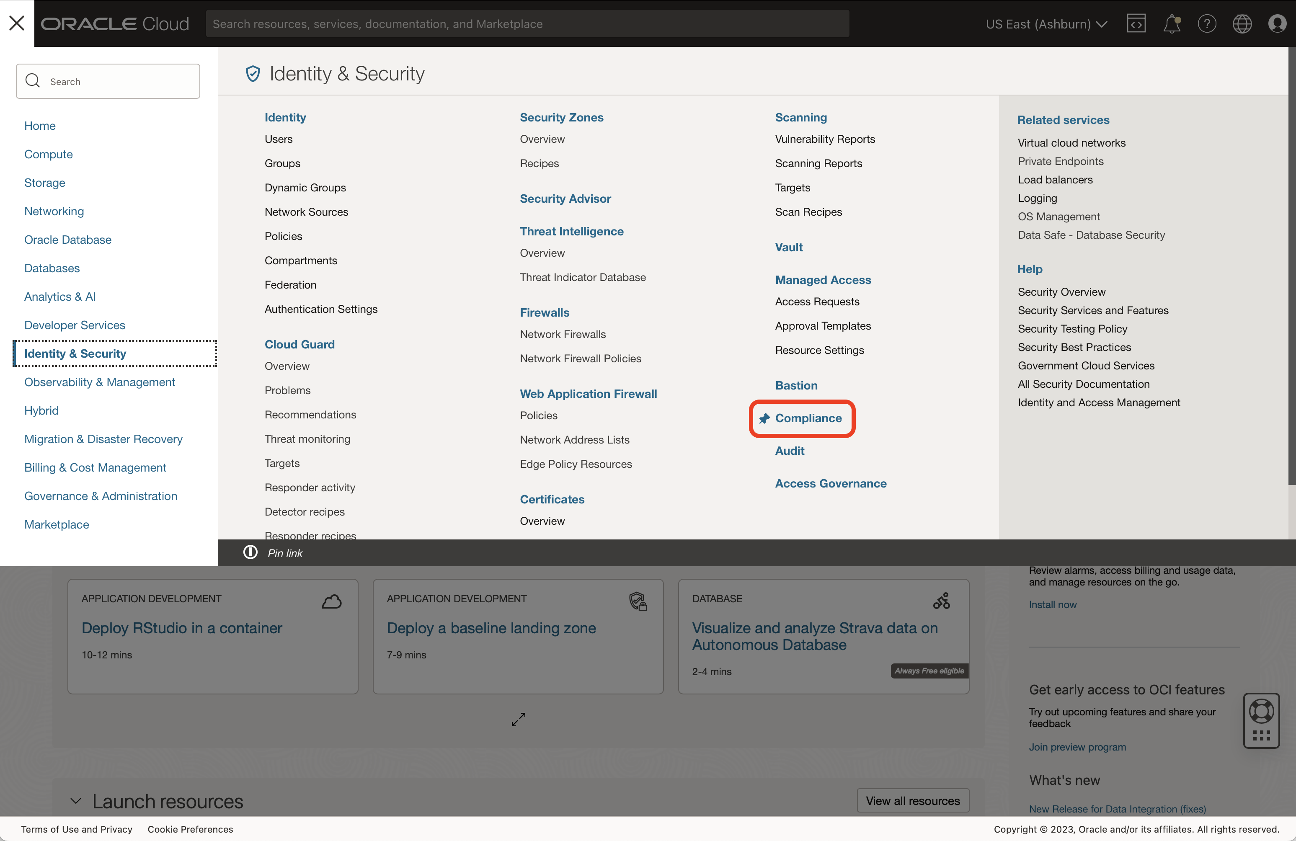Open Security Best Practices under Help

(x=1074, y=347)
